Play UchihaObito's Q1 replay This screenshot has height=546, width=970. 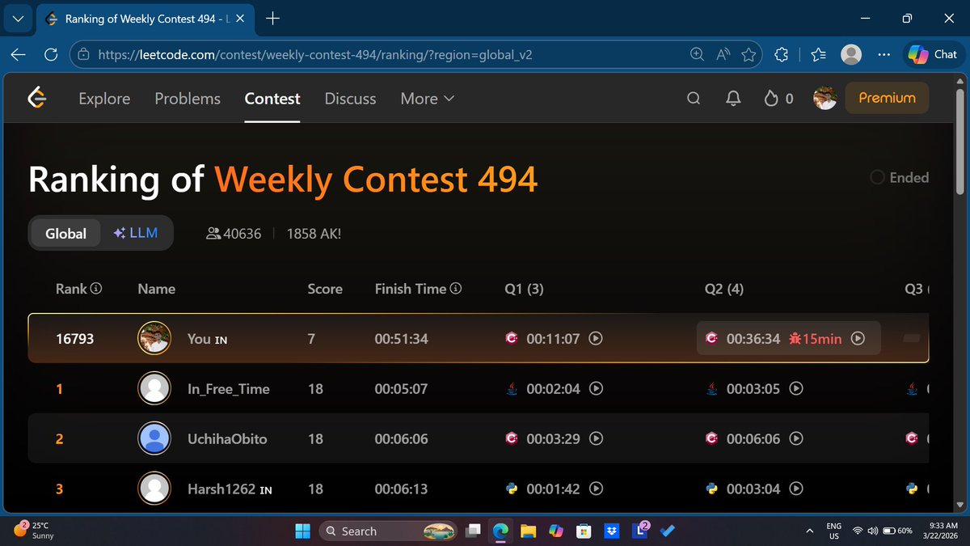[596, 439]
